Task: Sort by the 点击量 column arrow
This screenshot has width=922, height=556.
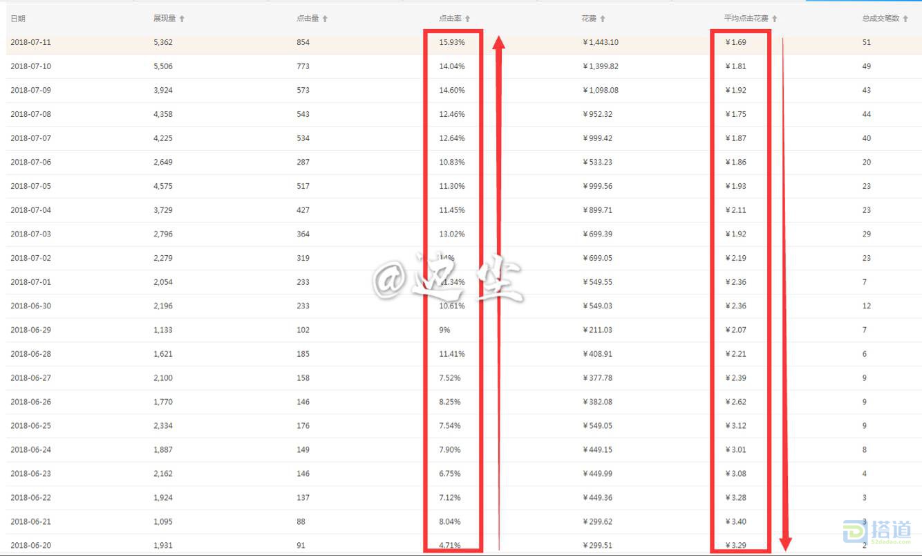Action: (x=325, y=19)
